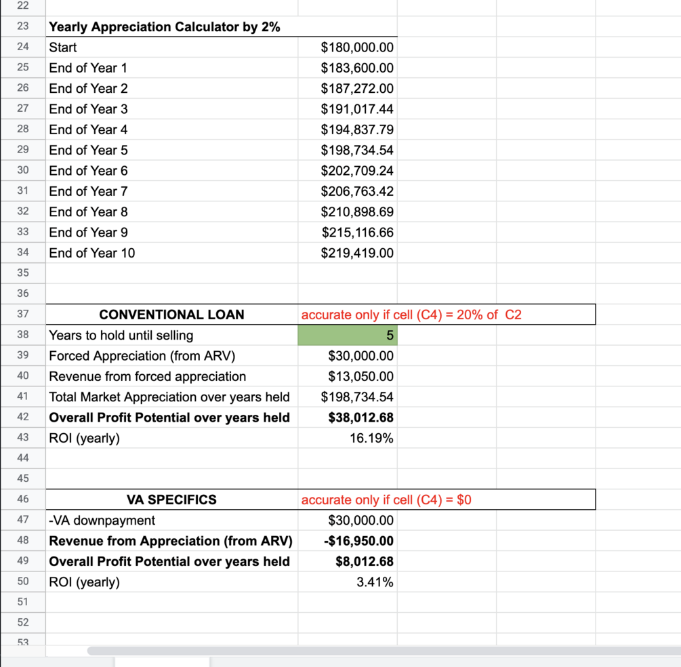
Task: Click the $183,600.00 value cell
Action: pyautogui.click(x=348, y=68)
